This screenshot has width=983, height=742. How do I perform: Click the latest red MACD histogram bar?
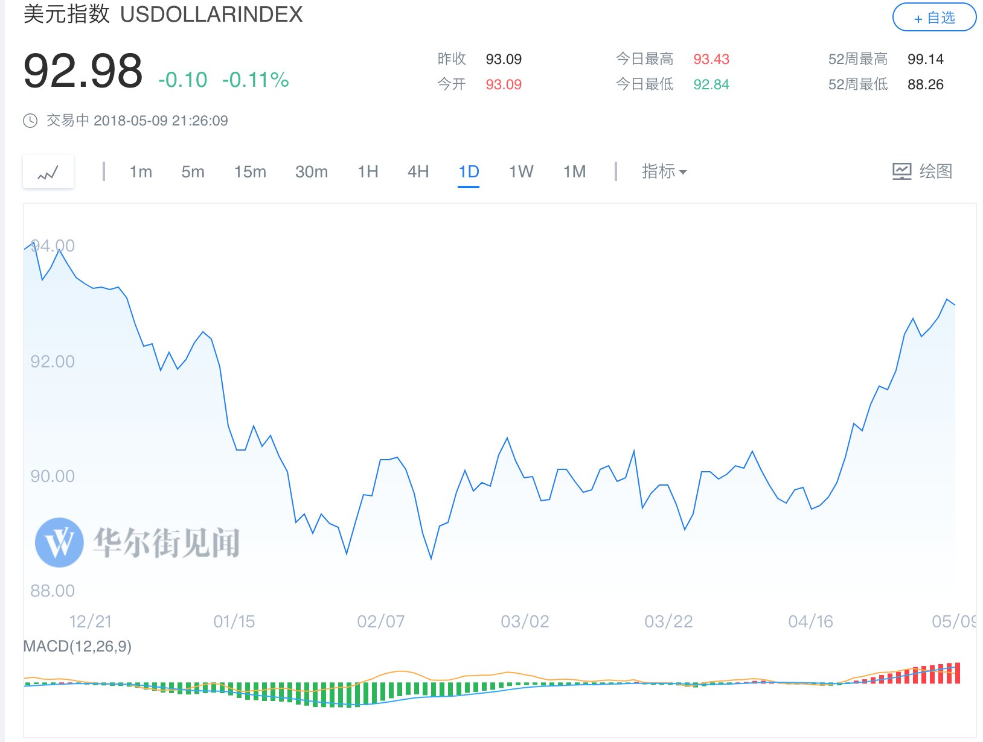[x=958, y=673]
